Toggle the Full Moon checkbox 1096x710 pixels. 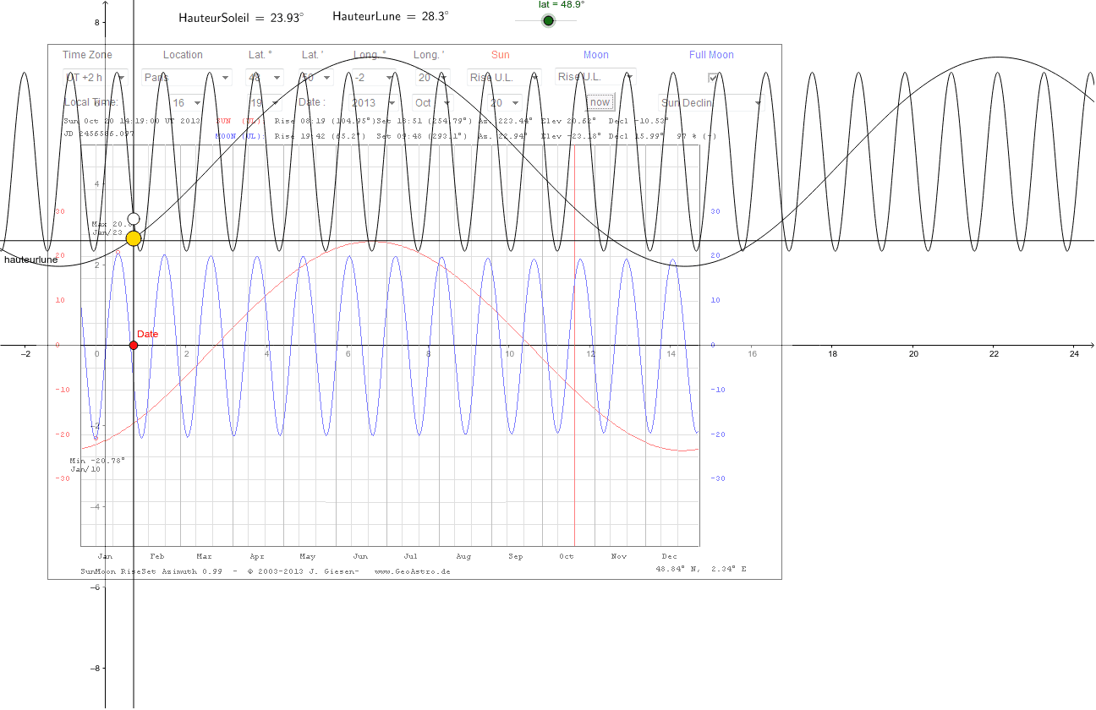coord(714,77)
